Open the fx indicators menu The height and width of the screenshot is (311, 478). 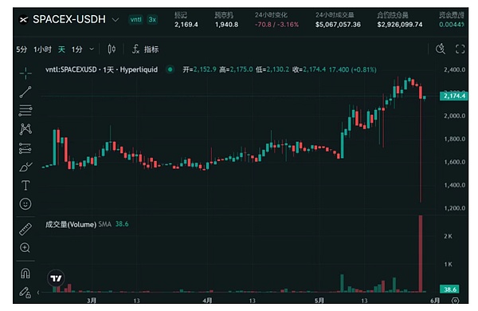[x=145, y=49]
